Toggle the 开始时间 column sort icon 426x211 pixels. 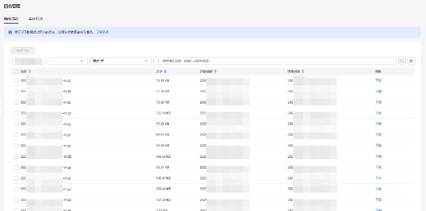pyautogui.click(x=215, y=71)
